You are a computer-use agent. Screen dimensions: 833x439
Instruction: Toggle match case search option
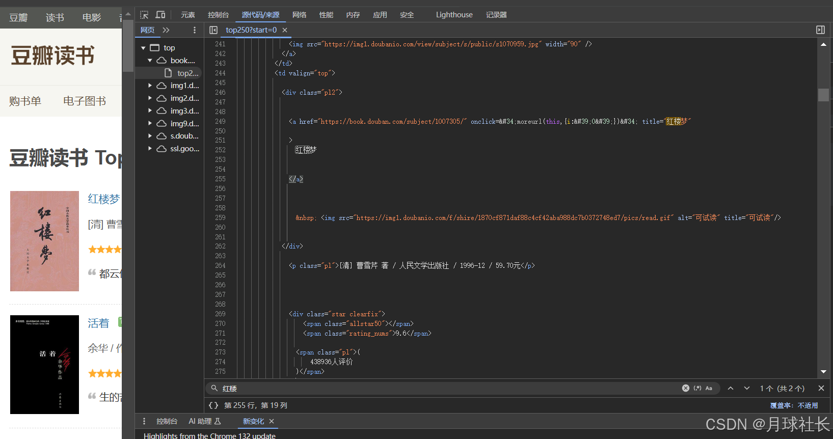pos(709,388)
